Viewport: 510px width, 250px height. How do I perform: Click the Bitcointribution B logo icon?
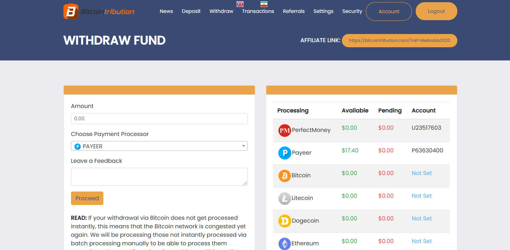(x=71, y=12)
